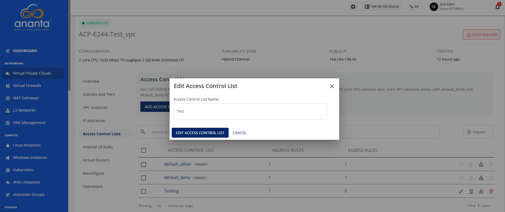
Task: Edit the Testing ACL with the pencil icon
Action: coord(461,191)
